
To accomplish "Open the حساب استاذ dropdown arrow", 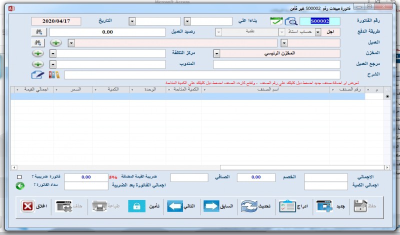I will tap(281, 32).
